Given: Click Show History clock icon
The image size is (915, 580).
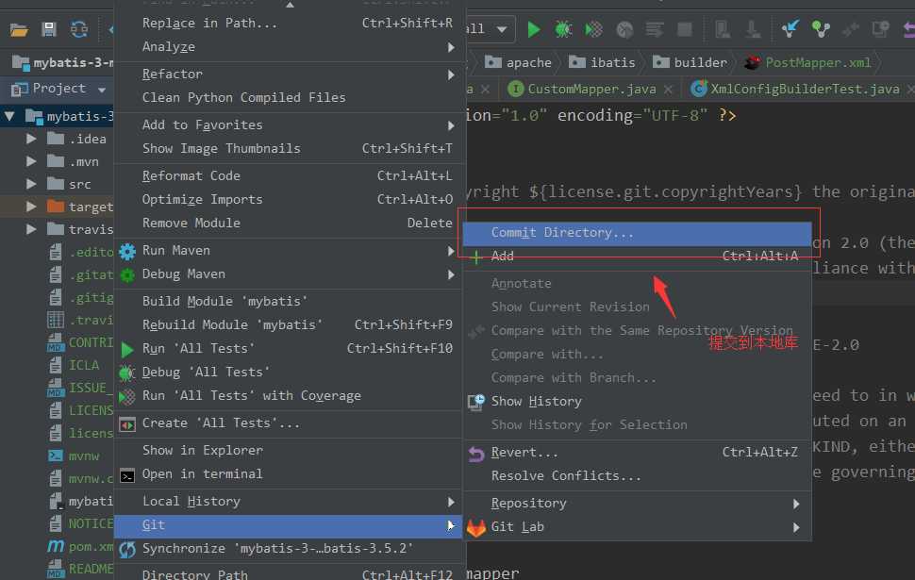Looking at the screenshot, I should click(476, 402).
